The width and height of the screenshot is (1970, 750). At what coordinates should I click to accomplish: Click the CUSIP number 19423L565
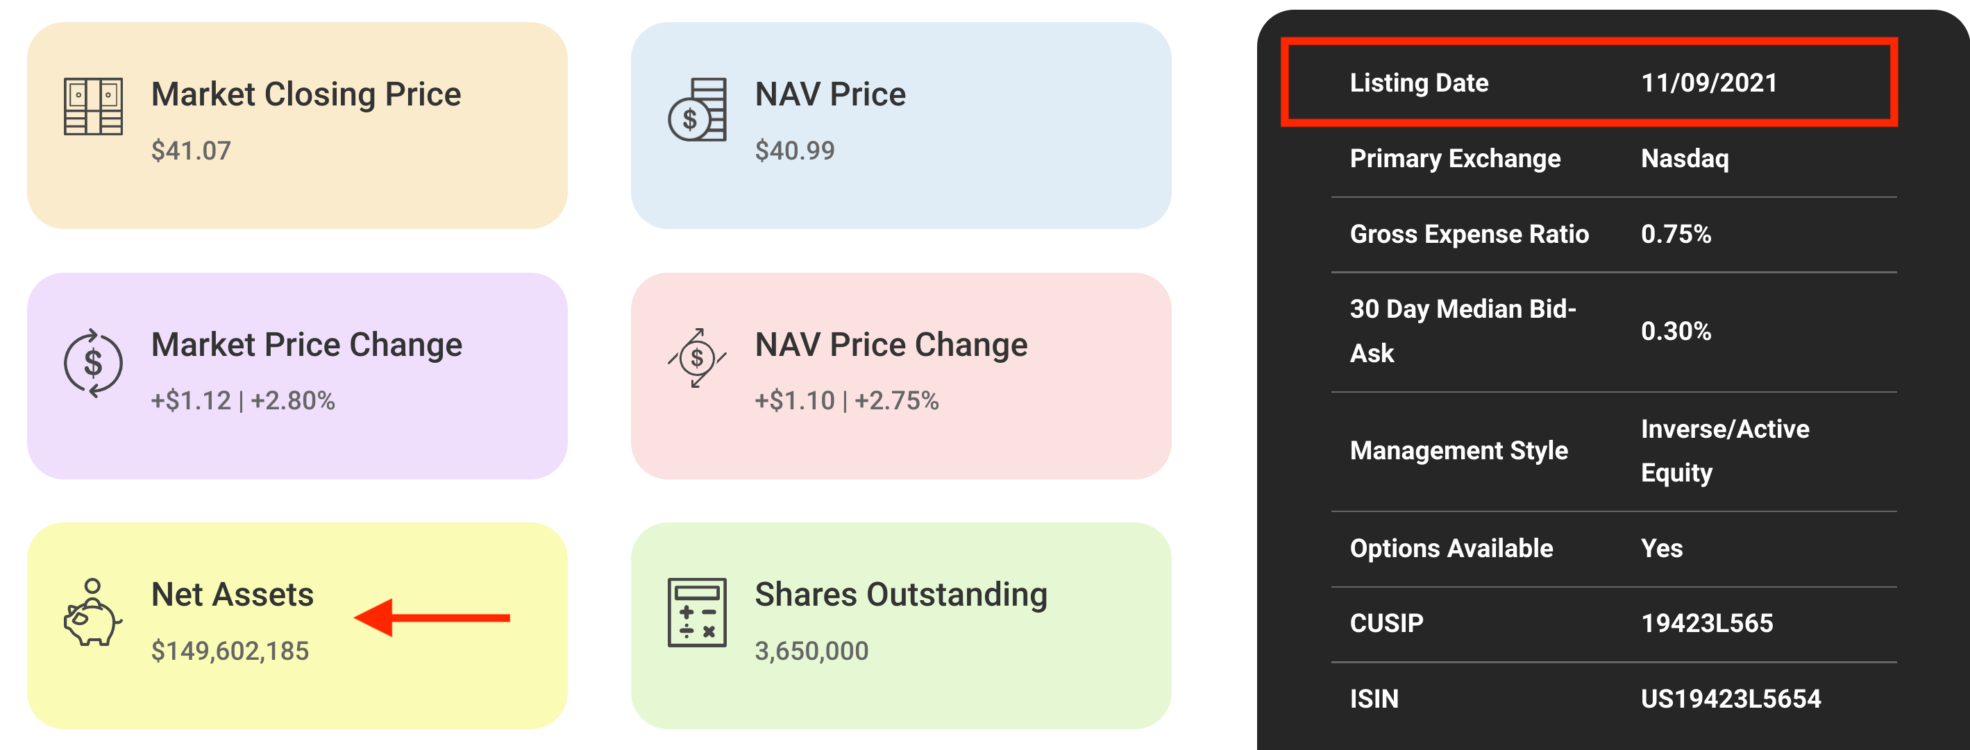click(1707, 623)
